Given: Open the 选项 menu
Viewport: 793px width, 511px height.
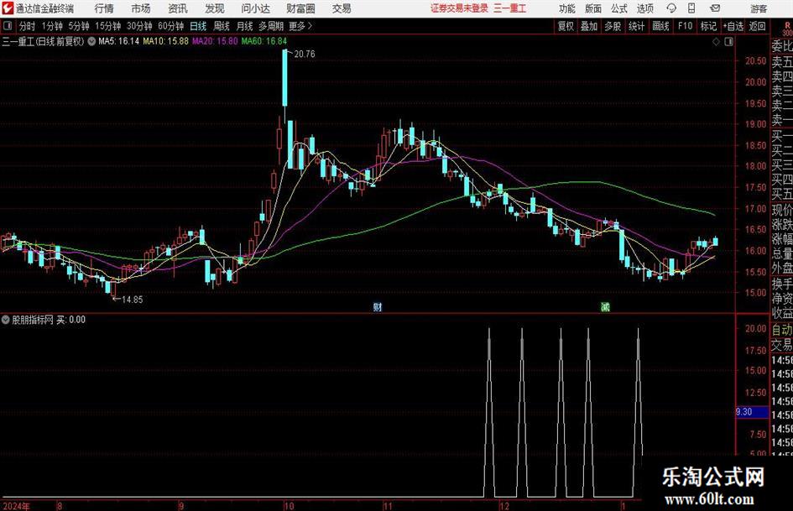Looking at the screenshot, I should tap(644, 8).
